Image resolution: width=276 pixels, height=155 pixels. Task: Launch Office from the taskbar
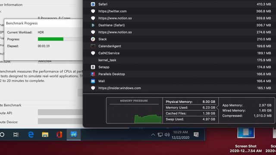click(x=60, y=135)
